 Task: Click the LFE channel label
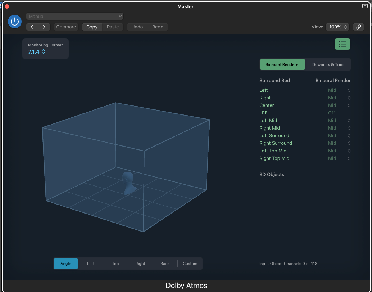(263, 113)
